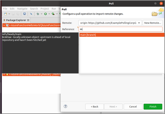
Task: Click the Finish button
Action: 153,107
